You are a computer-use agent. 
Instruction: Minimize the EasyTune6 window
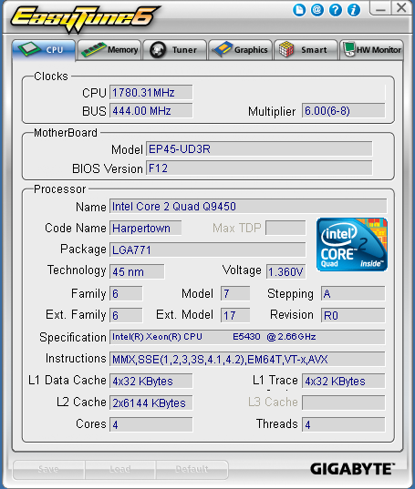(380, 8)
